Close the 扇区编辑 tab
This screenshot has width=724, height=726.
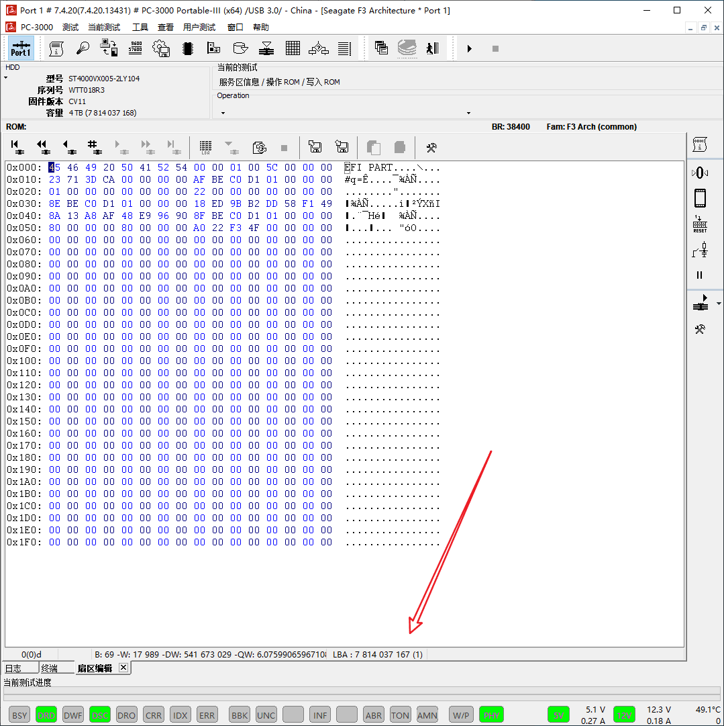click(x=123, y=667)
